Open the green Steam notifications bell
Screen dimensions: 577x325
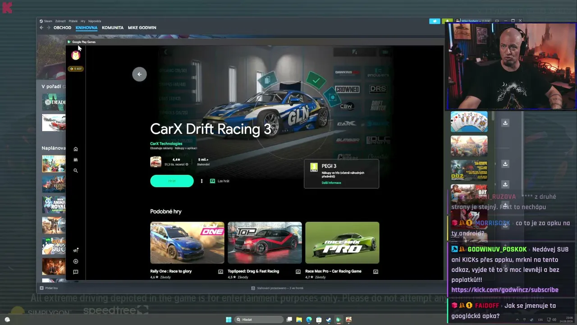447,21
